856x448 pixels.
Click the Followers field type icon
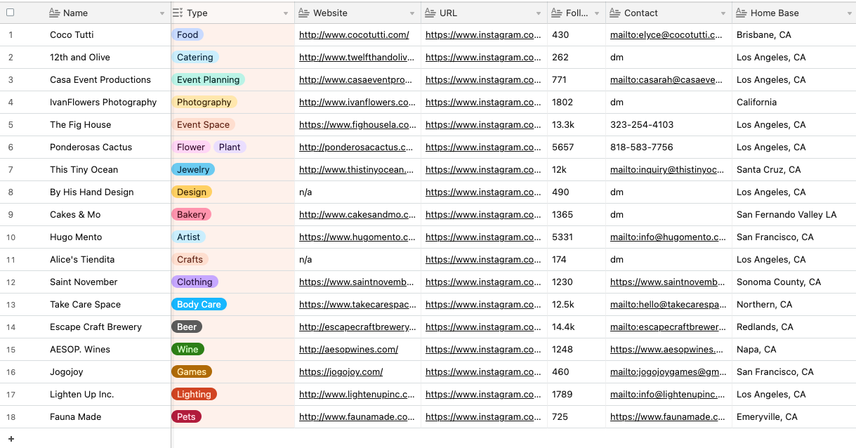pyautogui.click(x=557, y=13)
